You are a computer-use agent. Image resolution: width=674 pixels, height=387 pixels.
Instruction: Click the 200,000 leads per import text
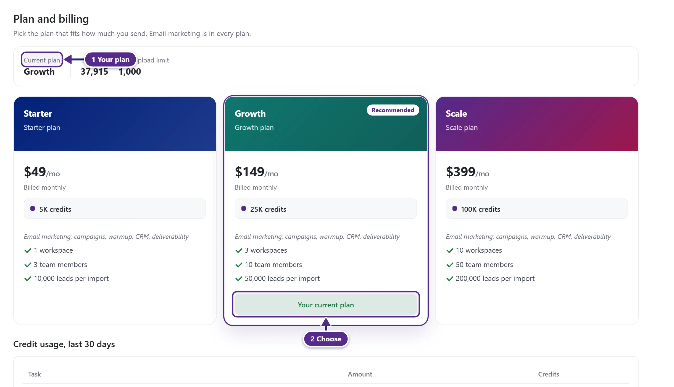(495, 278)
